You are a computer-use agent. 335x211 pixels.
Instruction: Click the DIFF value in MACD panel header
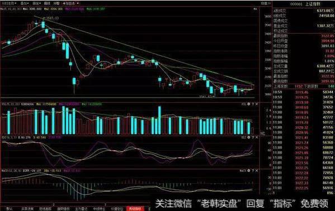32,171
